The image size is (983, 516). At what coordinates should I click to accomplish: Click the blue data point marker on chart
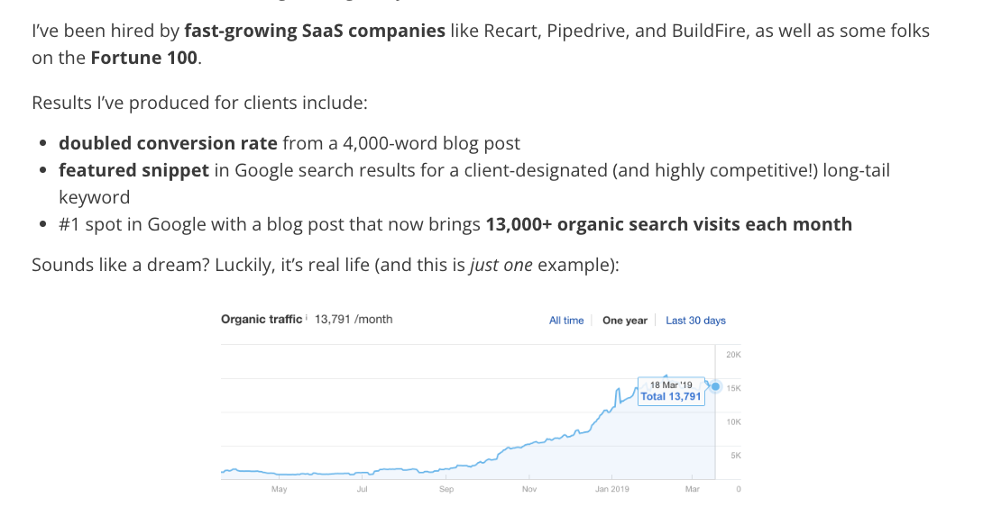(x=715, y=386)
